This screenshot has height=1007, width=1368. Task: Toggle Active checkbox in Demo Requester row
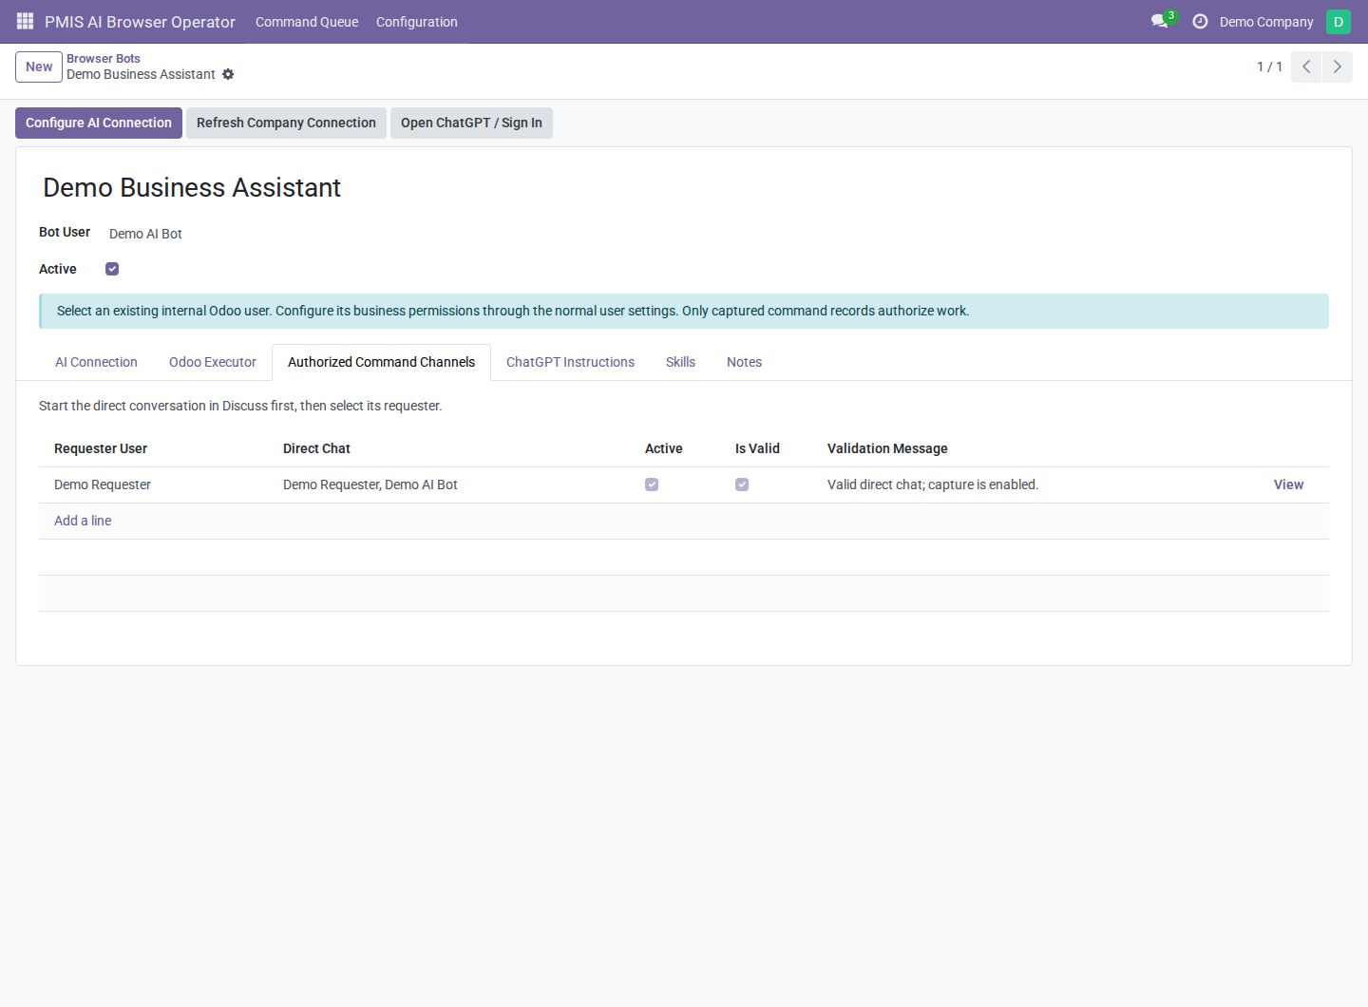click(652, 484)
